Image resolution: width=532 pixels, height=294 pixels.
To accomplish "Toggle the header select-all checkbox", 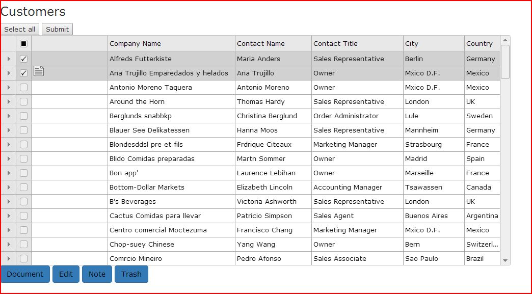I will click(x=23, y=44).
